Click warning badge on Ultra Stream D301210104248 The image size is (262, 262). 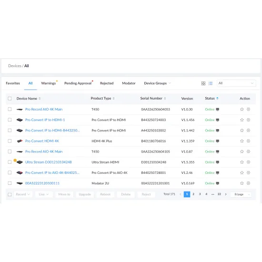tap(15, 160)
